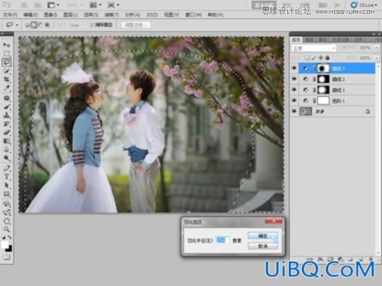Select the 3D Camera Rotate tool
The height and width of the screenshot is (286, 382).
[x=7, y=213]
